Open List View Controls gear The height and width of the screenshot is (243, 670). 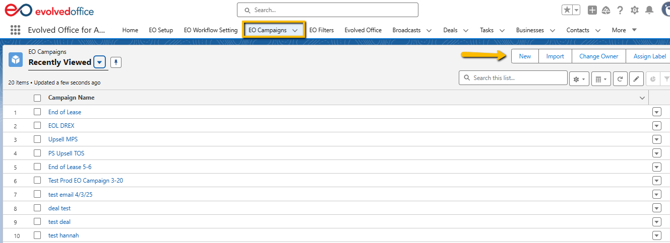coord(579,79)
